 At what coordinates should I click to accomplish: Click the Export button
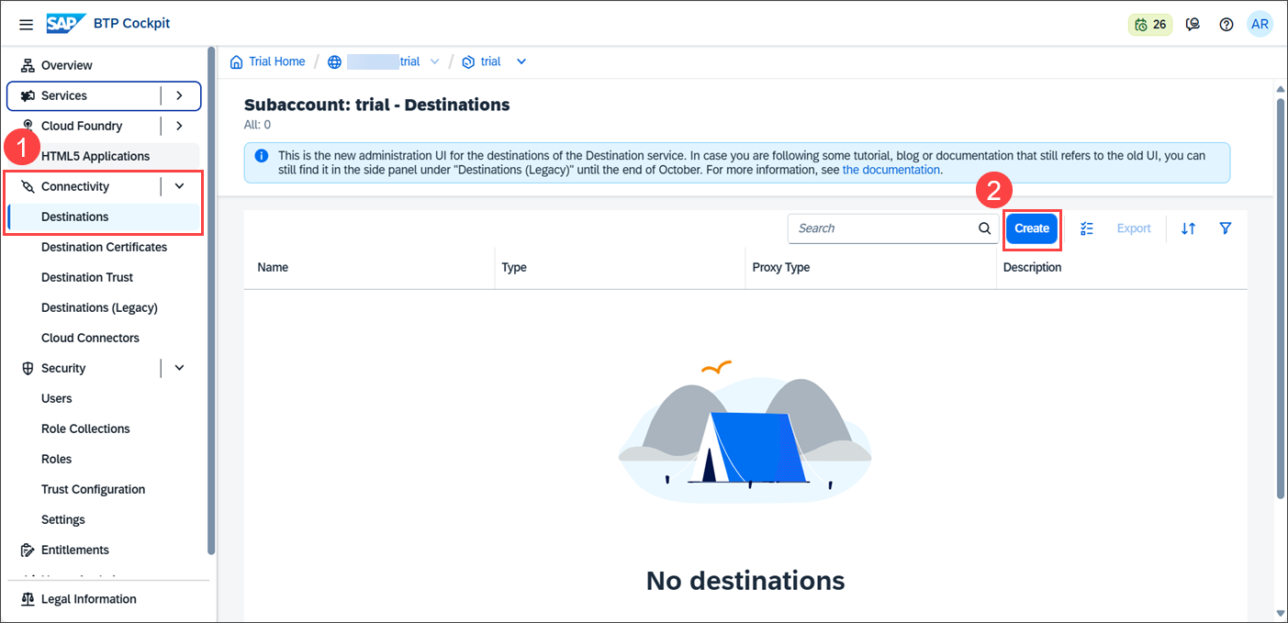[1134, 228]
